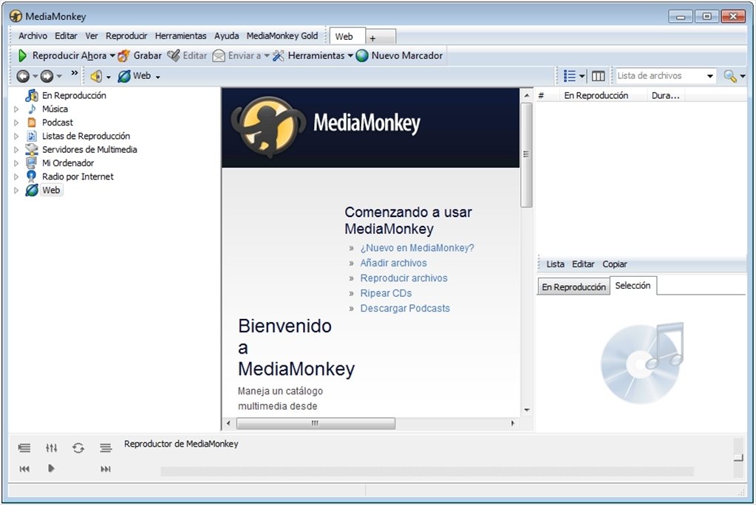Open the Ver menu

click(x=92, y=36)
